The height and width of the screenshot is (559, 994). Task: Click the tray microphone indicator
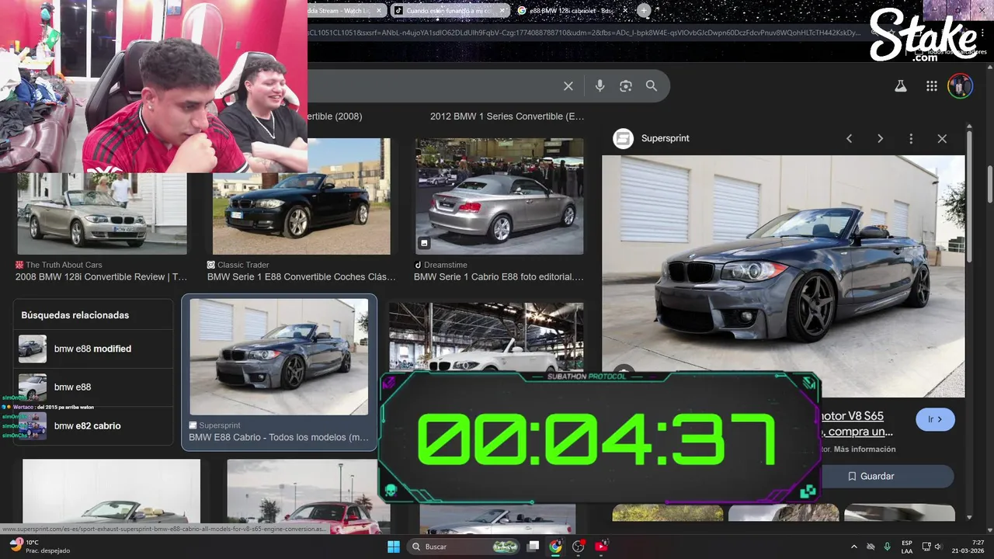(887, 547)
